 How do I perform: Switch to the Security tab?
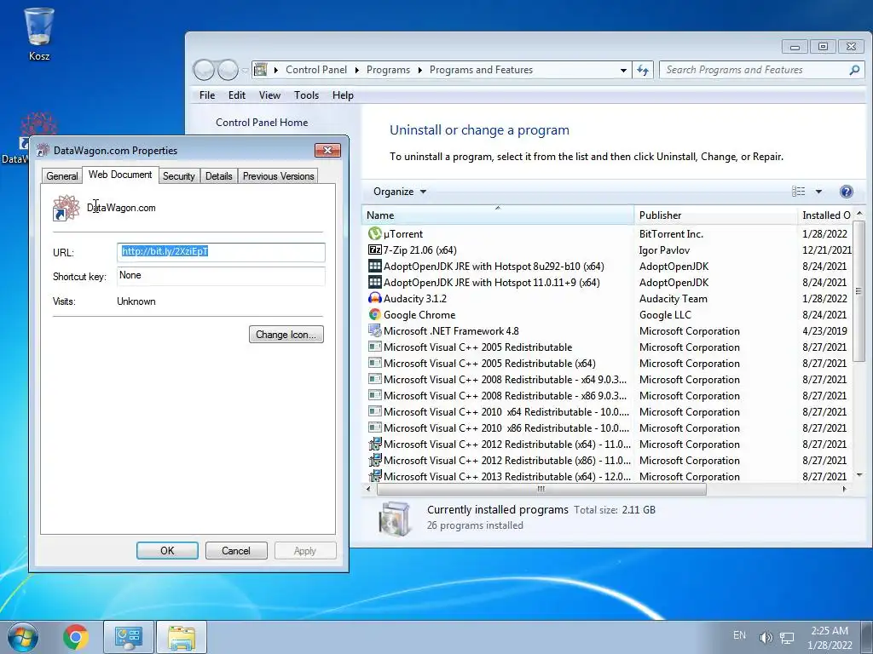point(179,176)
